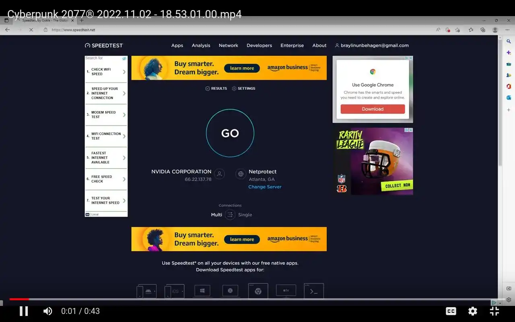
Task: Open Speedtest SETTINGS
Action: (243, 89)
